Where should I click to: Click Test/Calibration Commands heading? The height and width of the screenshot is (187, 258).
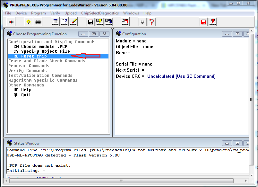click(x=40, y=75)
